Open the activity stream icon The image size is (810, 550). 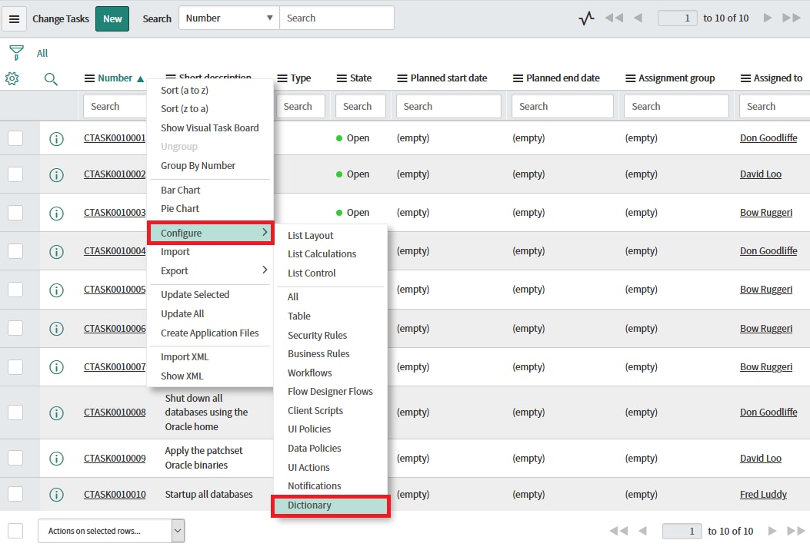coord(586,17)
